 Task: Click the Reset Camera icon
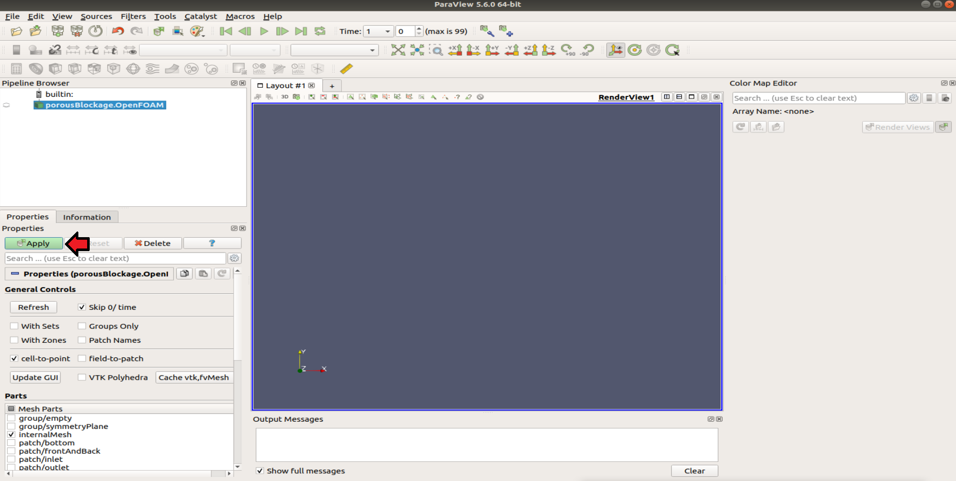(398, 50)
